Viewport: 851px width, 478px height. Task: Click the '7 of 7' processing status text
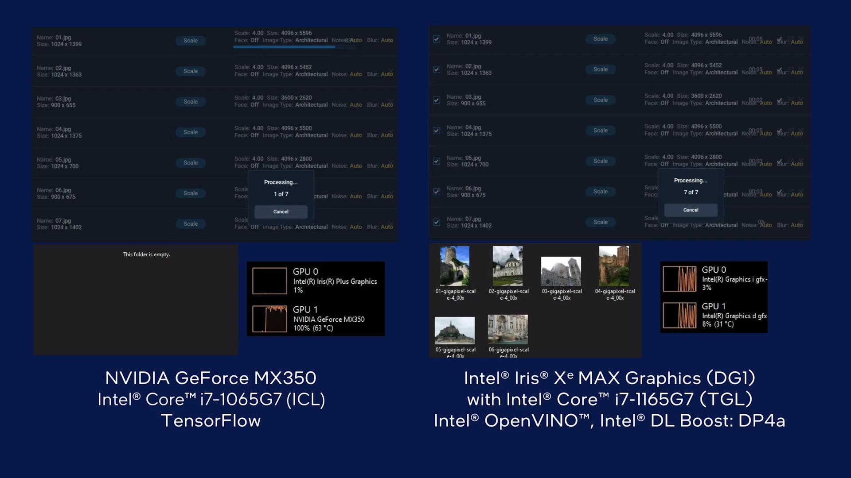[691, 193]
